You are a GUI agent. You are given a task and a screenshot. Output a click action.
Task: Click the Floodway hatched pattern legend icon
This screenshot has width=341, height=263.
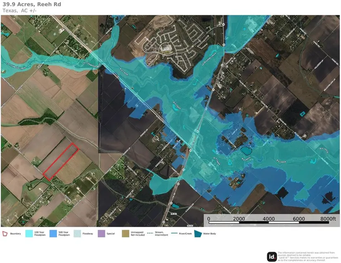77,234
